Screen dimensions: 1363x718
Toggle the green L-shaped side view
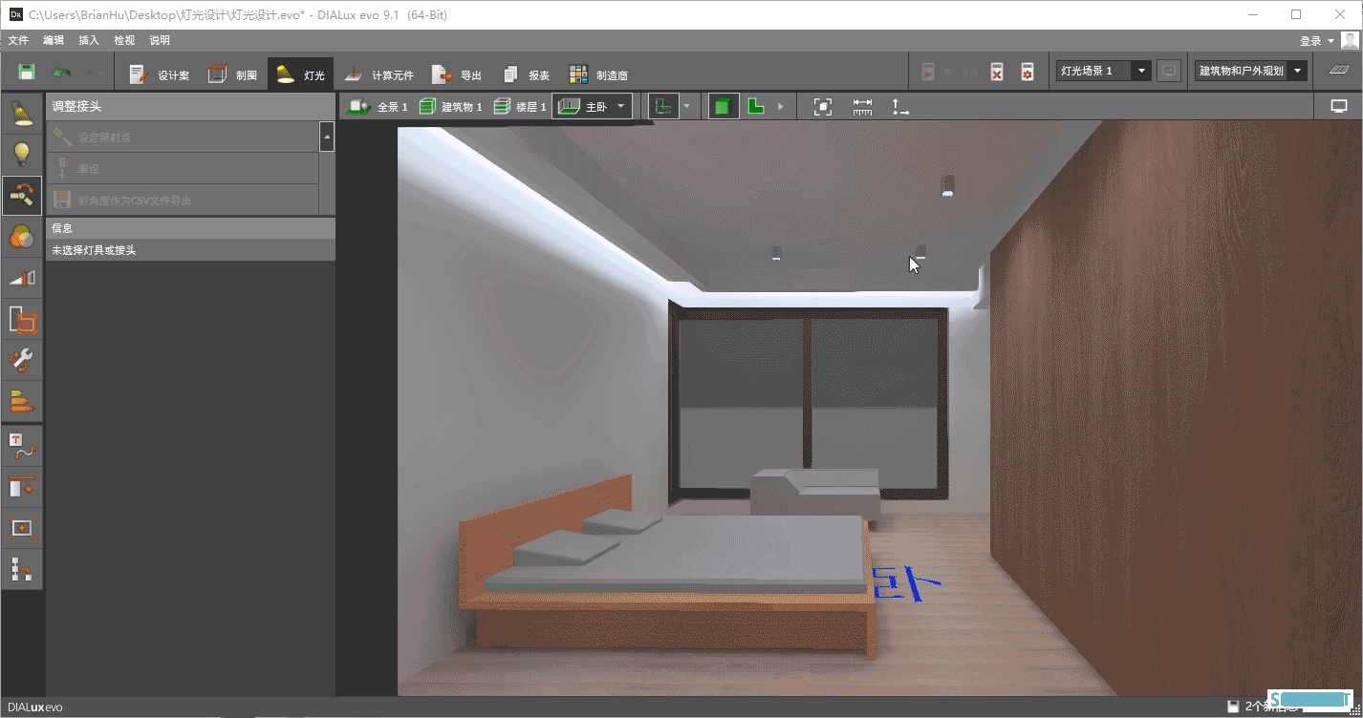coord(756,107)
